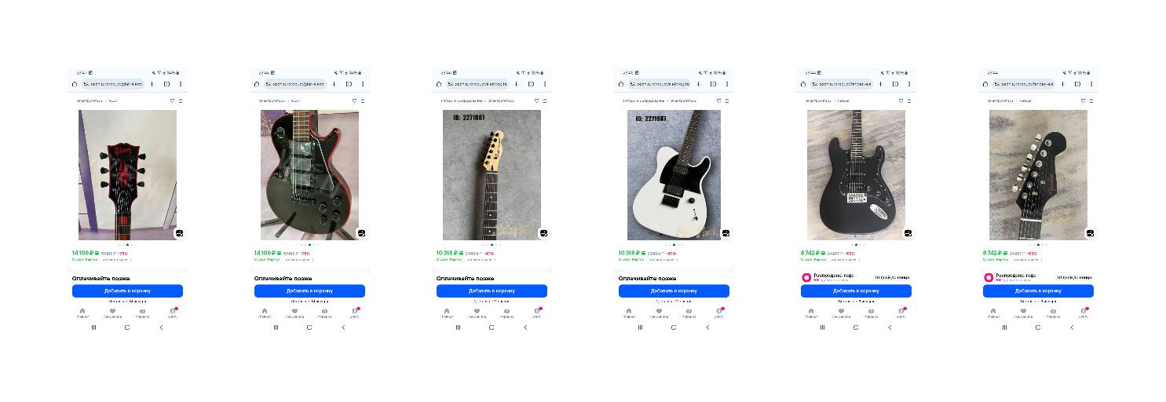
Task: Open the tab switcher on the black Stratocaster body screen
Action: [x=895, y=84]
